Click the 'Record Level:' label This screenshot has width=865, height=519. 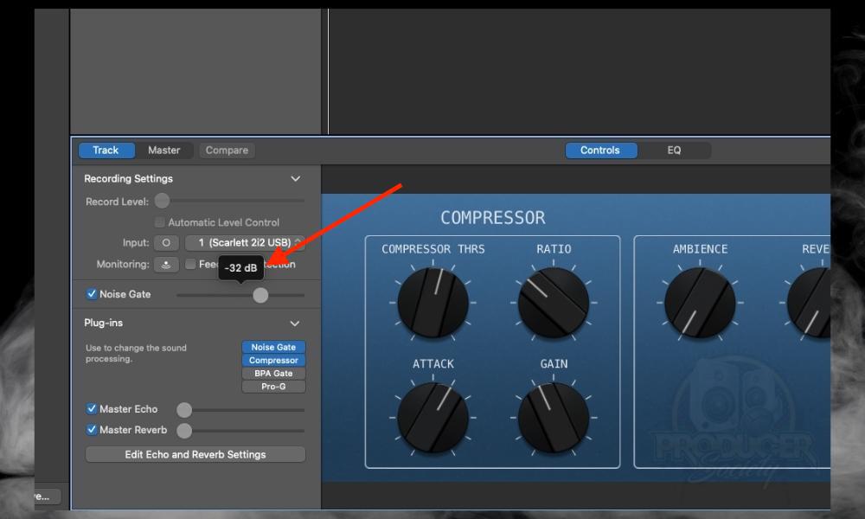(x=117, y=202)
